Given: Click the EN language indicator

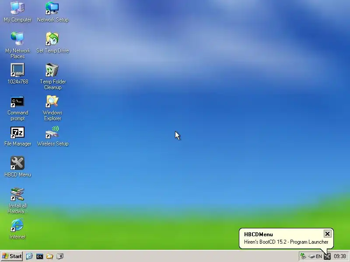Looking at the screenshot, I should point(319,256).
